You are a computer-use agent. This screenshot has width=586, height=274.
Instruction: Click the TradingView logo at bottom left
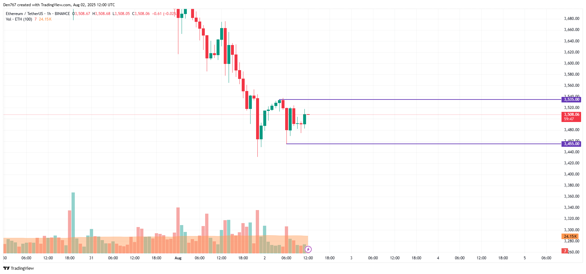click(19, 268)
